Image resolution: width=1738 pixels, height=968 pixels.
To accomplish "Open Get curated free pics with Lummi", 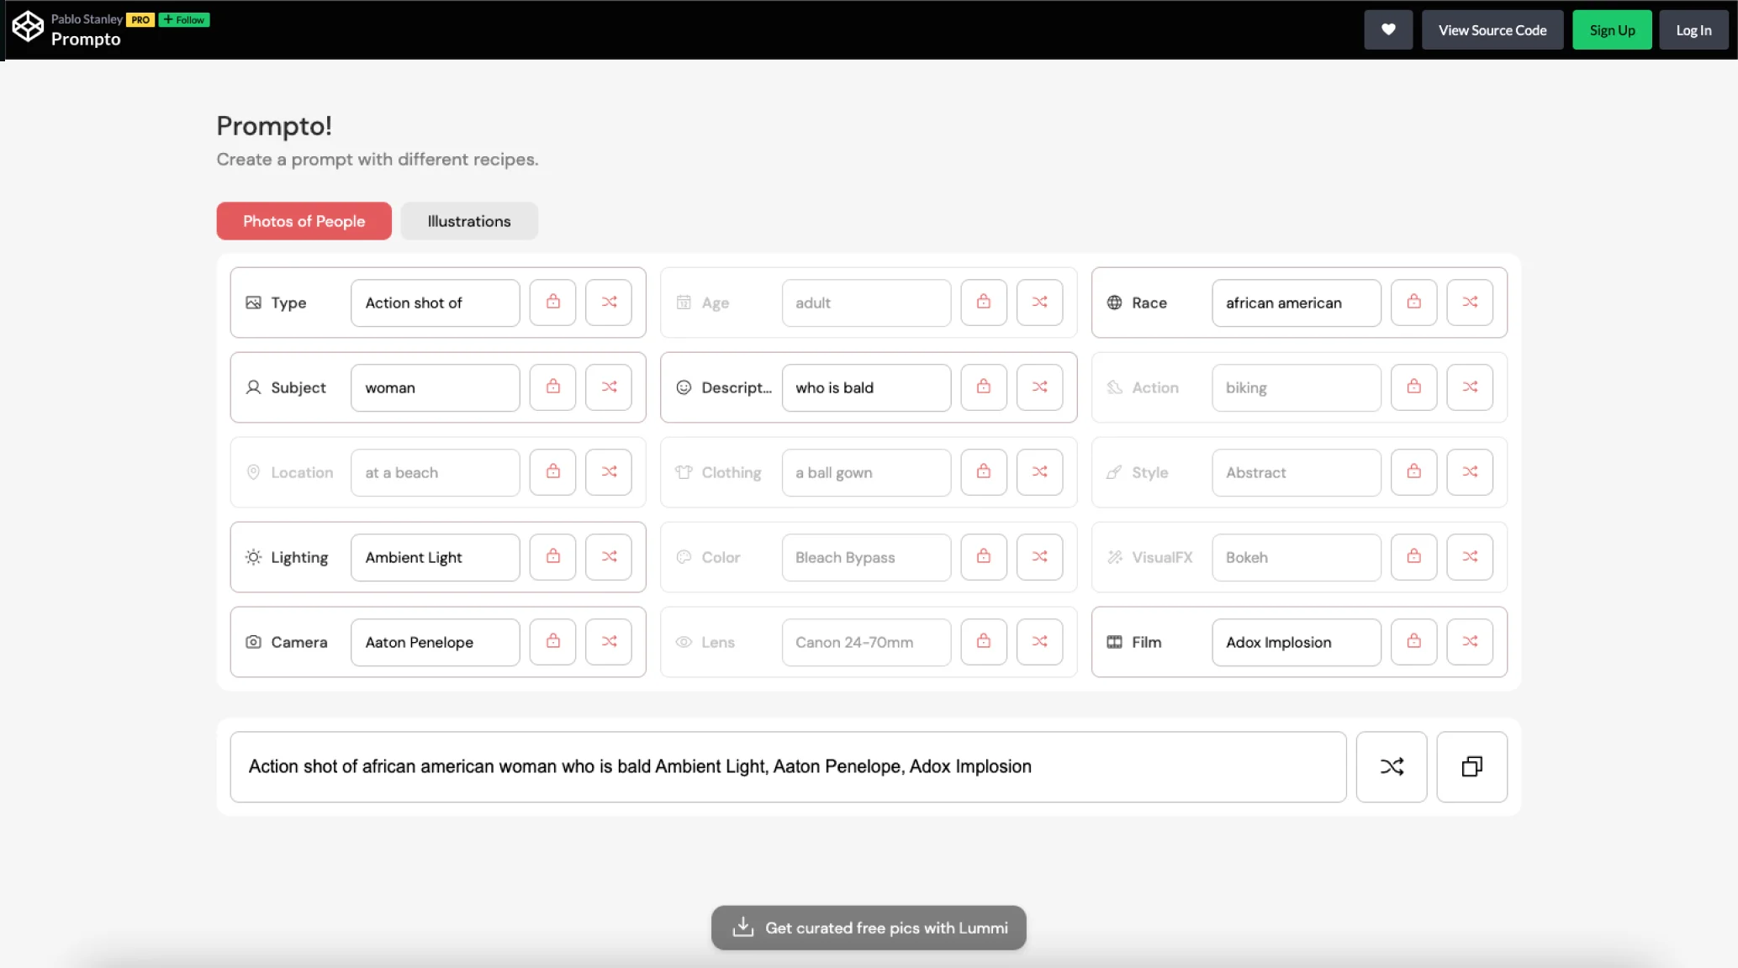I will 869,928.
